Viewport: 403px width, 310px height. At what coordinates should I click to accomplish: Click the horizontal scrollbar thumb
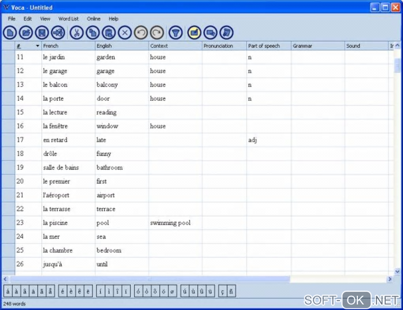149,279
